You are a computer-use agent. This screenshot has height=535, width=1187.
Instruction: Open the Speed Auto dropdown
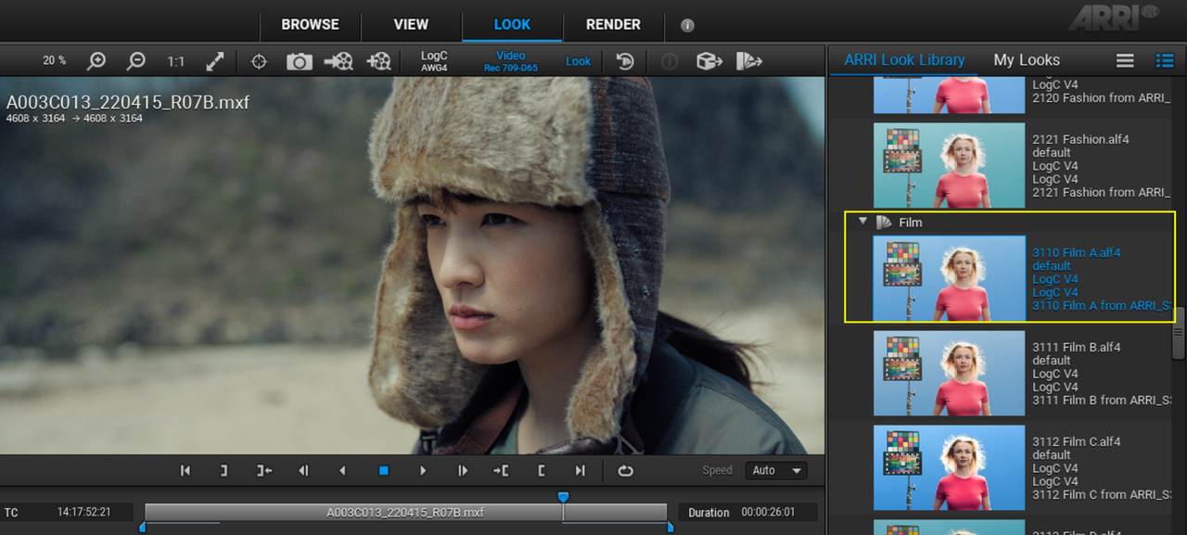776,470
